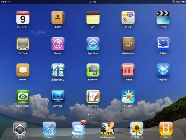186x140 pixels.
Task: Launch the そら案内 weather app
Action: click(x=128, y=96)
